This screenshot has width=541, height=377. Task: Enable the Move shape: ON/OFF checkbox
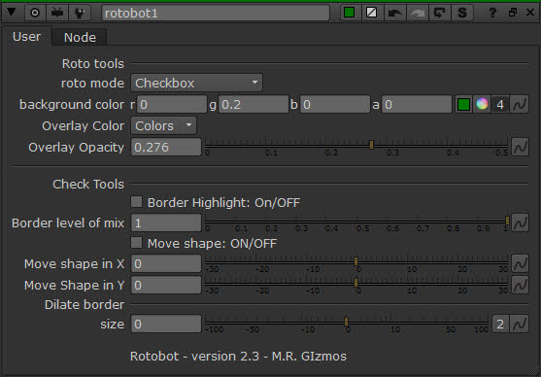click(x=137, y=243)
